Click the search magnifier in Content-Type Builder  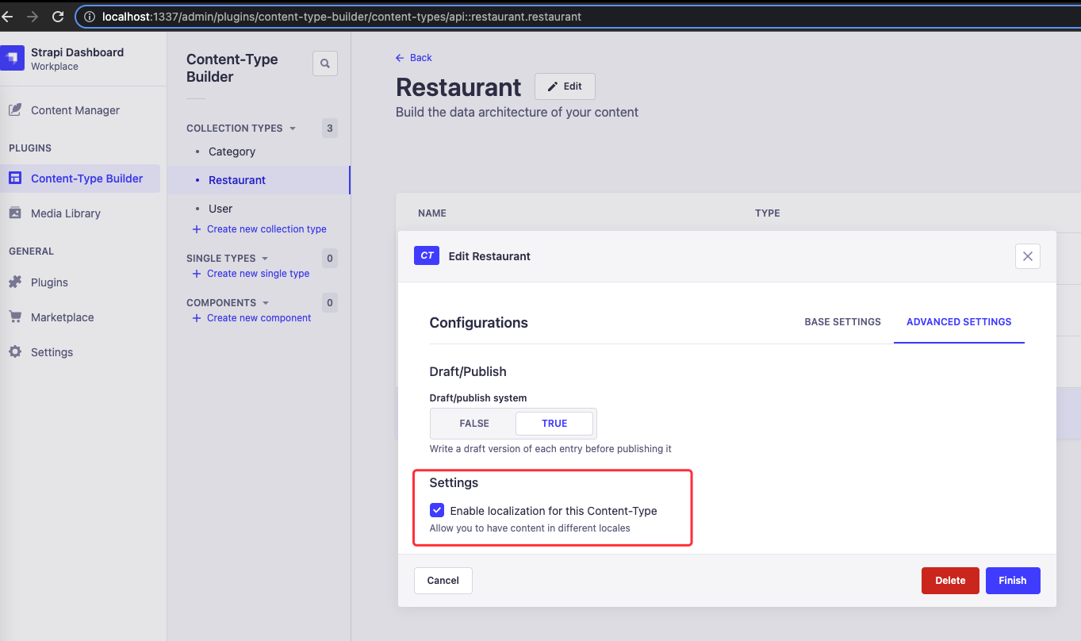(324, 63)
